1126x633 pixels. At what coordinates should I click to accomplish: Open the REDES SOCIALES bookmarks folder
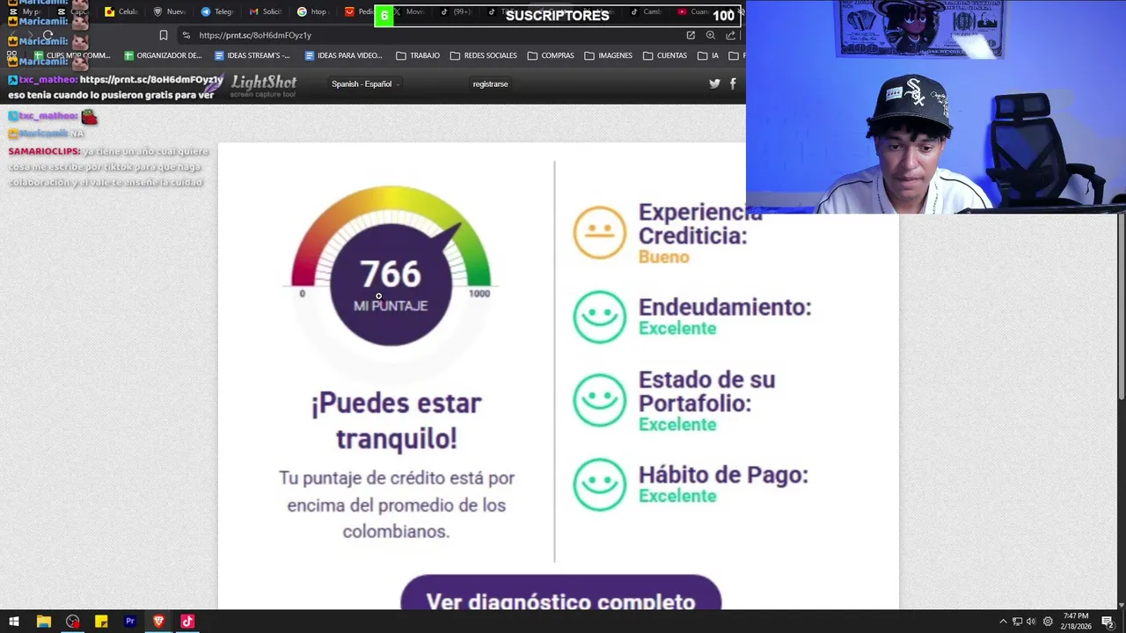[484, 55]
